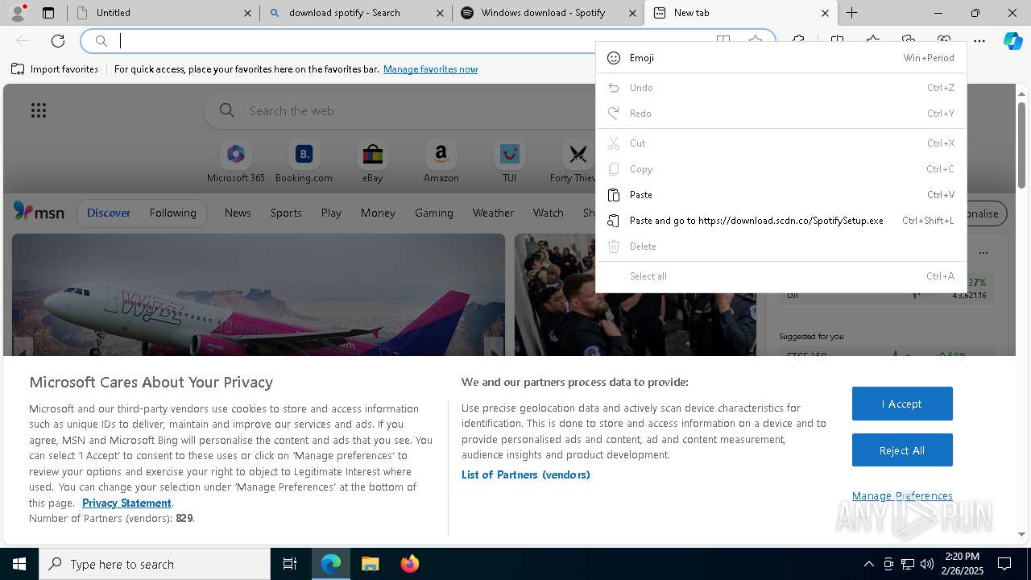
Task: Open Gaming section in MSN nav
Action: 434,213
